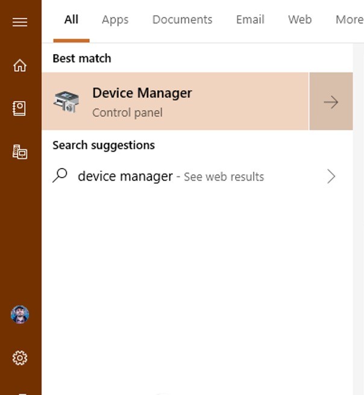Click the Search suggestions heading
This screenshot has height=395, width=364.
point(104,145)
